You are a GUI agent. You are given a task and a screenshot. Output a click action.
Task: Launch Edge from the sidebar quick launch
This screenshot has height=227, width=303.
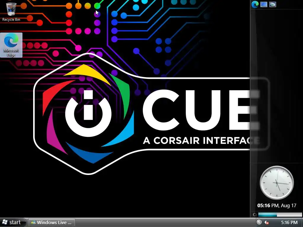(x=255, y=4)
